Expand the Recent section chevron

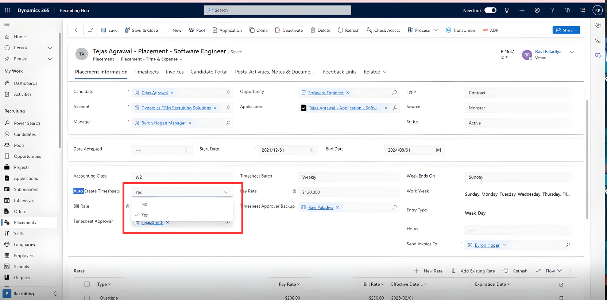[x=50, y=48]
